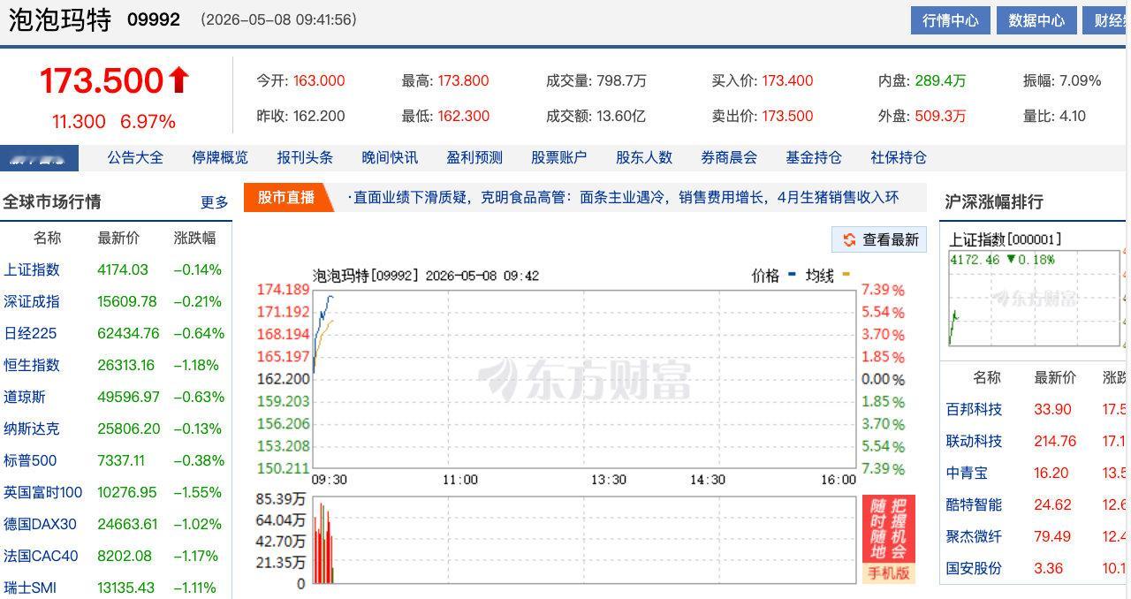
Task: Open 道琼斯 row link
Action: click(x=25, y=397)
